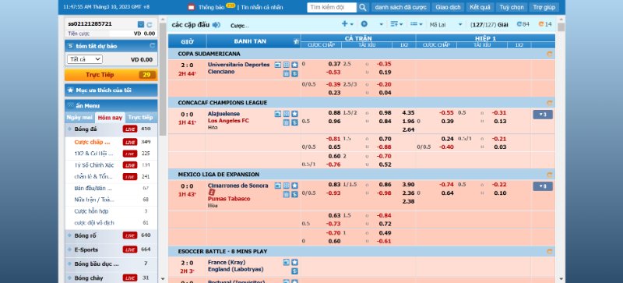The image size is (623, 283).
Task: Open the Mã Lai odds type dropdown
Action: click(445, 25)
